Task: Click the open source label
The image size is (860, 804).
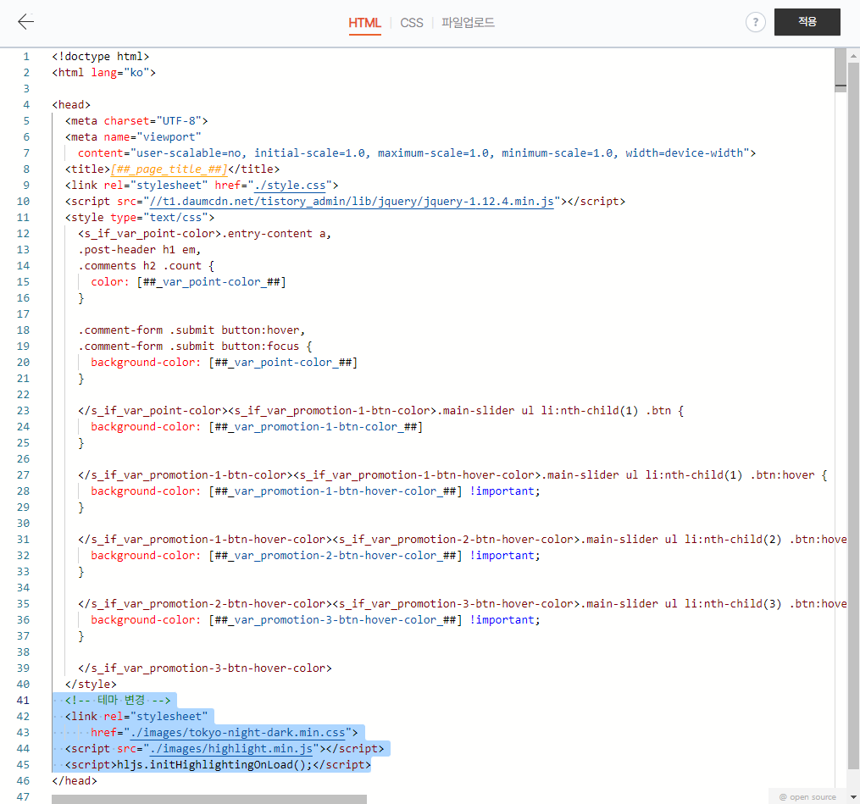Action: point(808,797)
